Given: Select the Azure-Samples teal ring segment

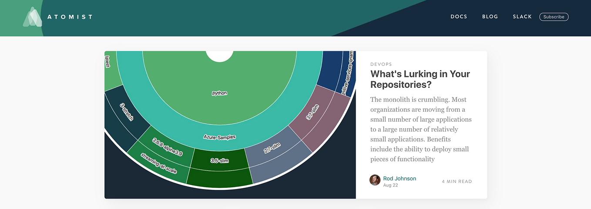Looking at the screenshot, I should 219,137.
